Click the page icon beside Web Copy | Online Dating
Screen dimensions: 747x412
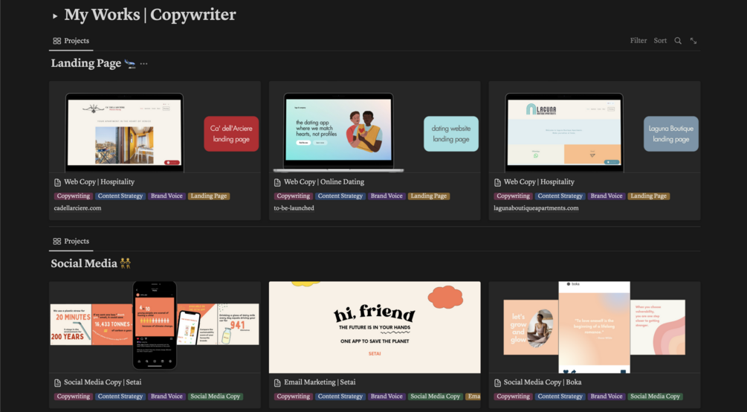(277, 183)
